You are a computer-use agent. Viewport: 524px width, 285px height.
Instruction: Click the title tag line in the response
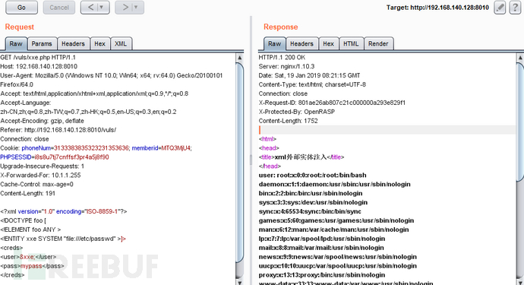pyautogui.click(x=301, y=157)
